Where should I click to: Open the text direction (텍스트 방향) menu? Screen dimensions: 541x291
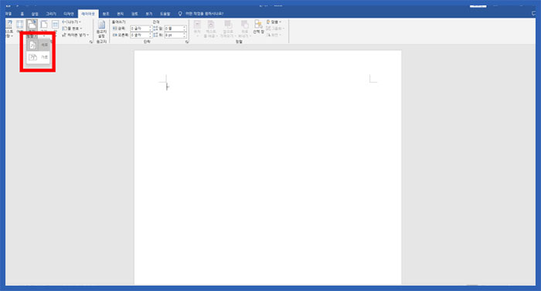tap(9, 29)
